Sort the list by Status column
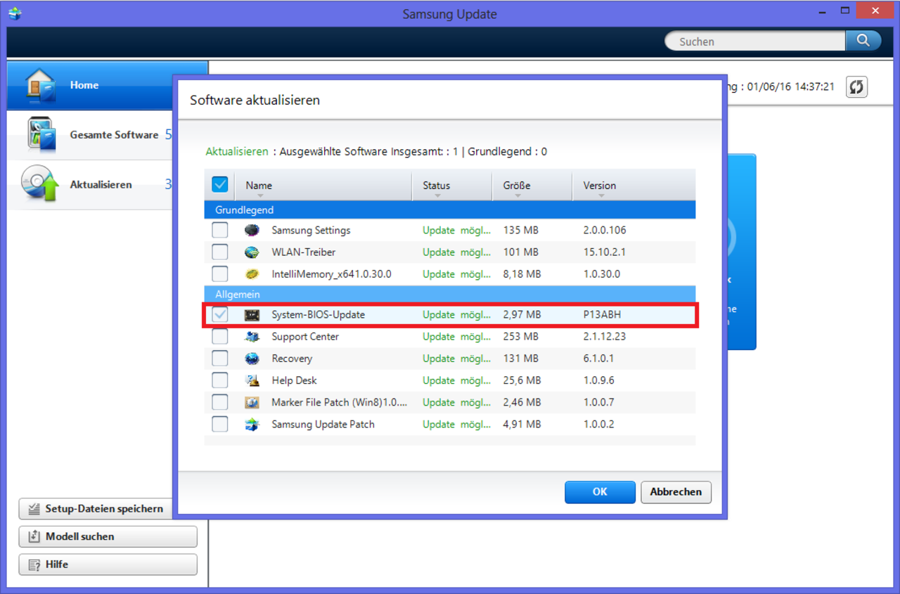Viewport: 900px width, 594px height. pyautogui.click(x=451, y=186)
